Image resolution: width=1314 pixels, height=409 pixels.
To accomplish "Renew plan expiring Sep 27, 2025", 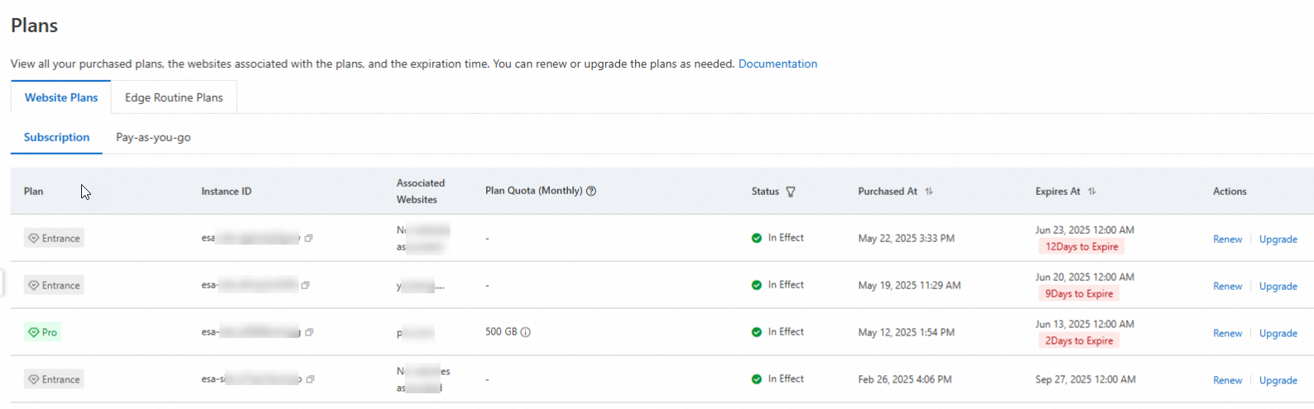I will 1227,380.
